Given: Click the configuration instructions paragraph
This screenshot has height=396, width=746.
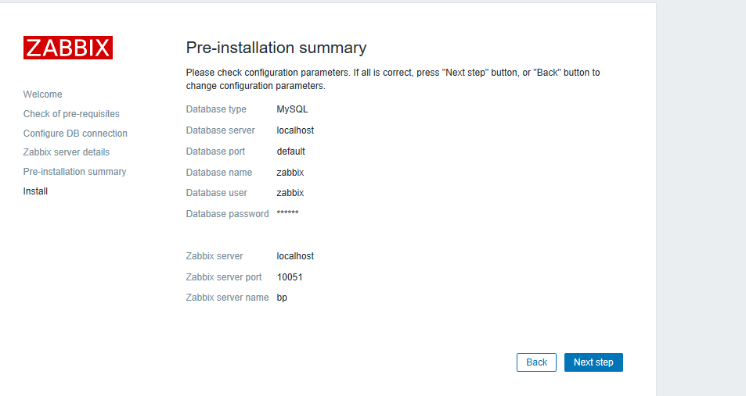Looking at the screenshot, I should click(x=393, y=79).
